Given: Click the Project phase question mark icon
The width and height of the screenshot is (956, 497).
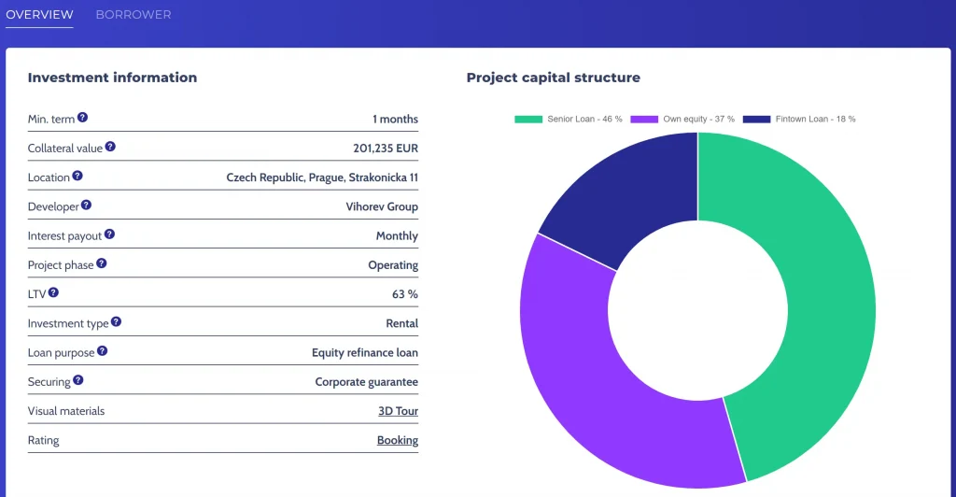Looking at the screenshot, I should (102, 263).
